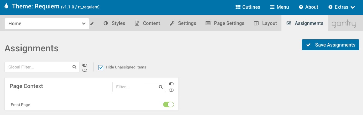
Task: Open the Outlines page
Action: [248, 7]
